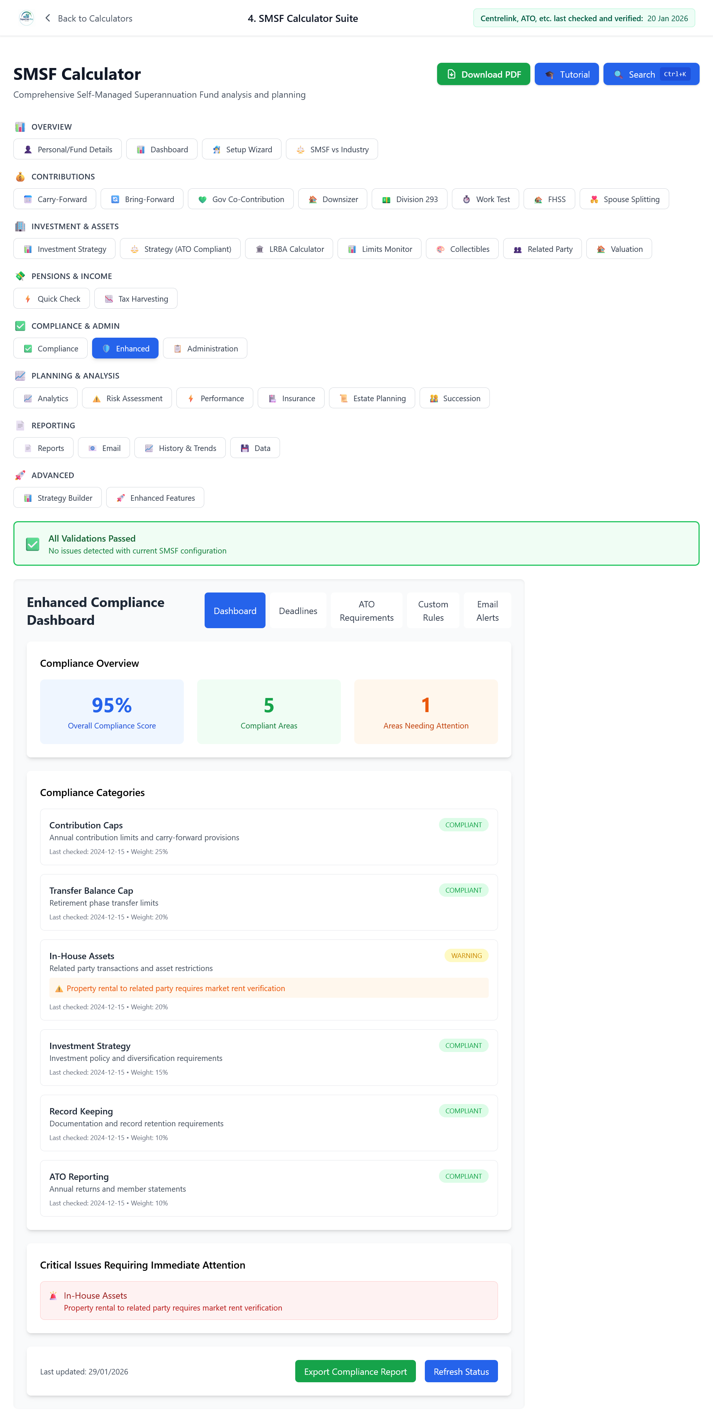
Task: Click the Tutorial graduation cap icon
Action: [549, 75]
